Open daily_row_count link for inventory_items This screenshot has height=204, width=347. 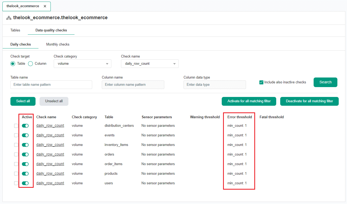pyautogui.click(x=50, y=145)
